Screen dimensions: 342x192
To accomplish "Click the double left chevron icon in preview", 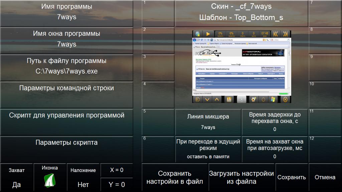I will point(276,34).
